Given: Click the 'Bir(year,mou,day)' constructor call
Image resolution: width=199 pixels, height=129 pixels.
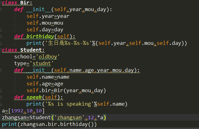Looking at the screenshot, I should [x=80, y=91].
